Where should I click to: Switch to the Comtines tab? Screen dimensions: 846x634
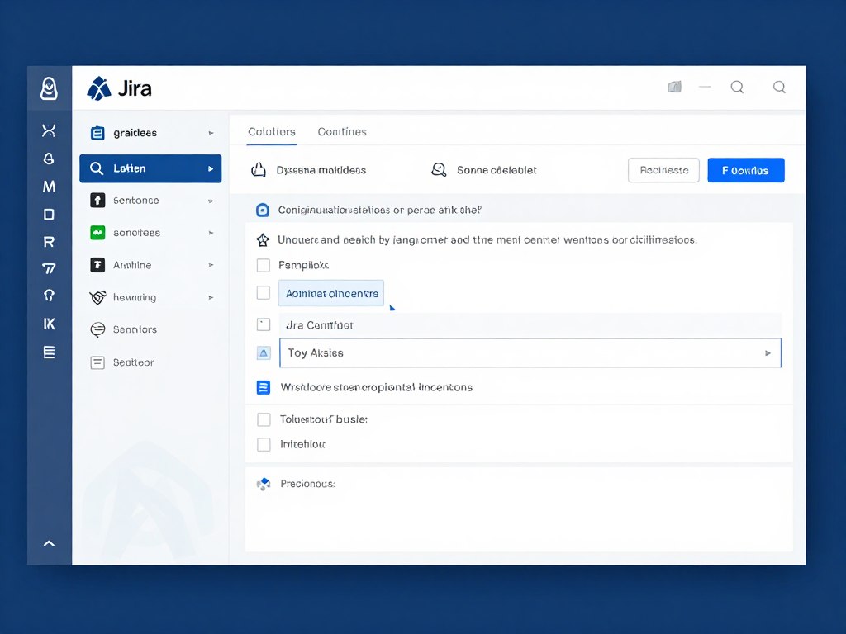click(x=341, y=131)
